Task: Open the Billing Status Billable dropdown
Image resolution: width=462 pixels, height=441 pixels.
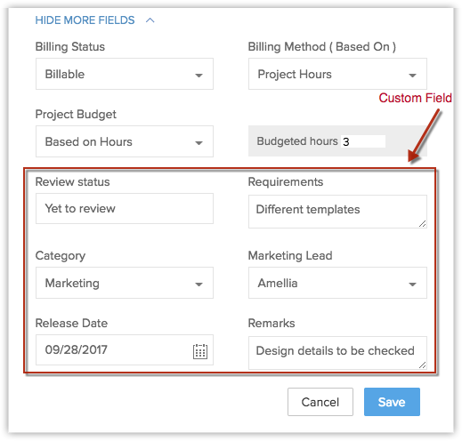Action: pos(125,74)
